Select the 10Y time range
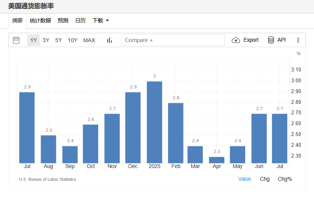Image resolution: width=314 pixels, height=197 pixels. click(73, 40)
